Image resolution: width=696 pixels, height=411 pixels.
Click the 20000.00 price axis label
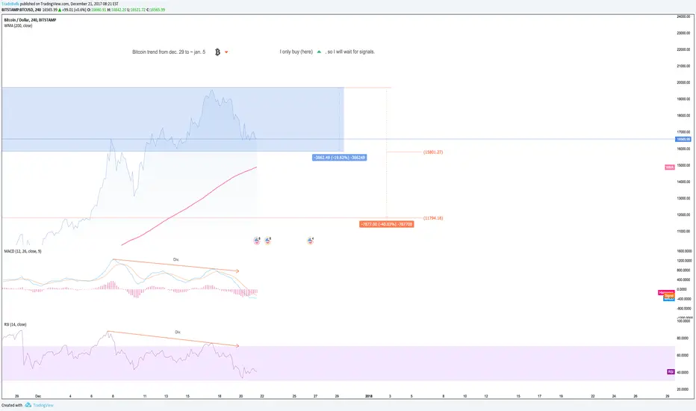(x=683, y=82)
